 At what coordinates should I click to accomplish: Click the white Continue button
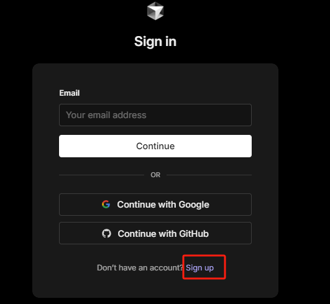point(155,146)
